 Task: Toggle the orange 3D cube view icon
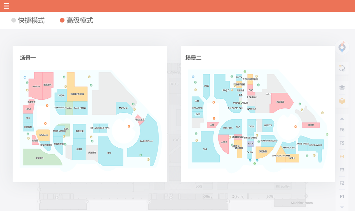click(x=342, y=101)
